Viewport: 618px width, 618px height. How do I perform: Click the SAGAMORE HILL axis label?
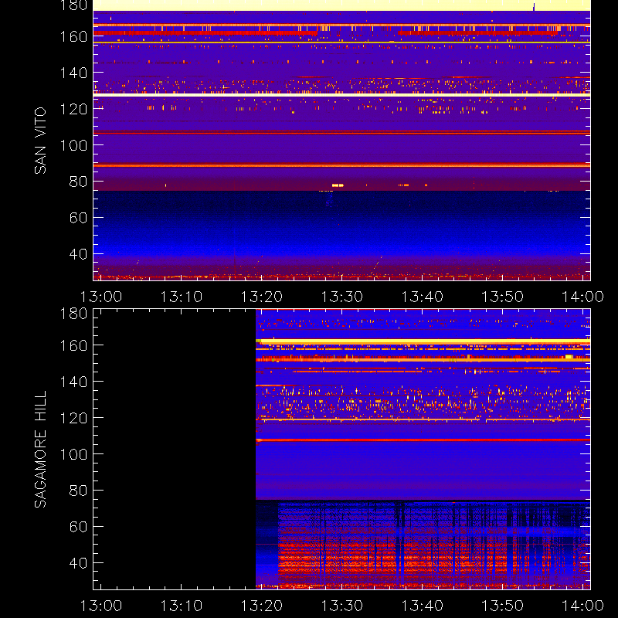point(40,450)
